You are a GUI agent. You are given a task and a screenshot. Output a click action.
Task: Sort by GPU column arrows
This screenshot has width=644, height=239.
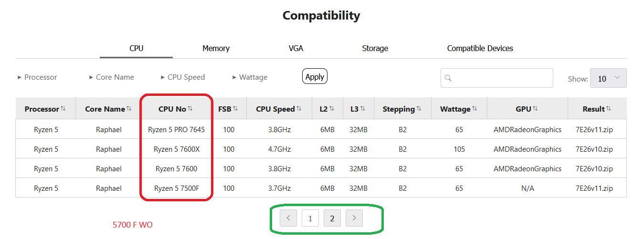535,109
